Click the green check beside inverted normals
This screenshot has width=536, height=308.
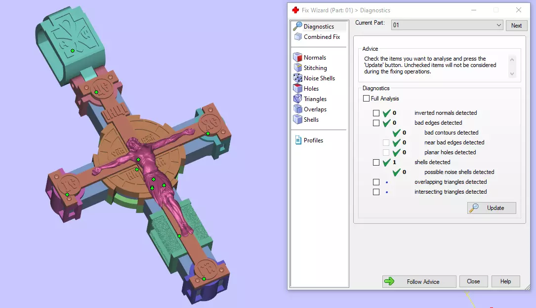pos(387,113)
